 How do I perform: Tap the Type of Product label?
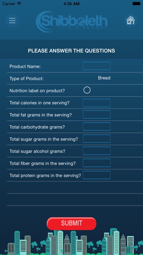click(26, 79)
